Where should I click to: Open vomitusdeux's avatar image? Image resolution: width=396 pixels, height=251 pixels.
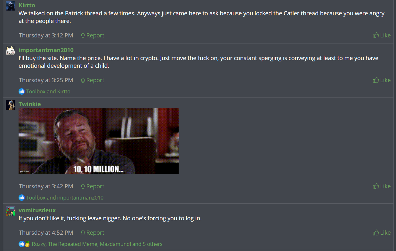pos(11,211)
